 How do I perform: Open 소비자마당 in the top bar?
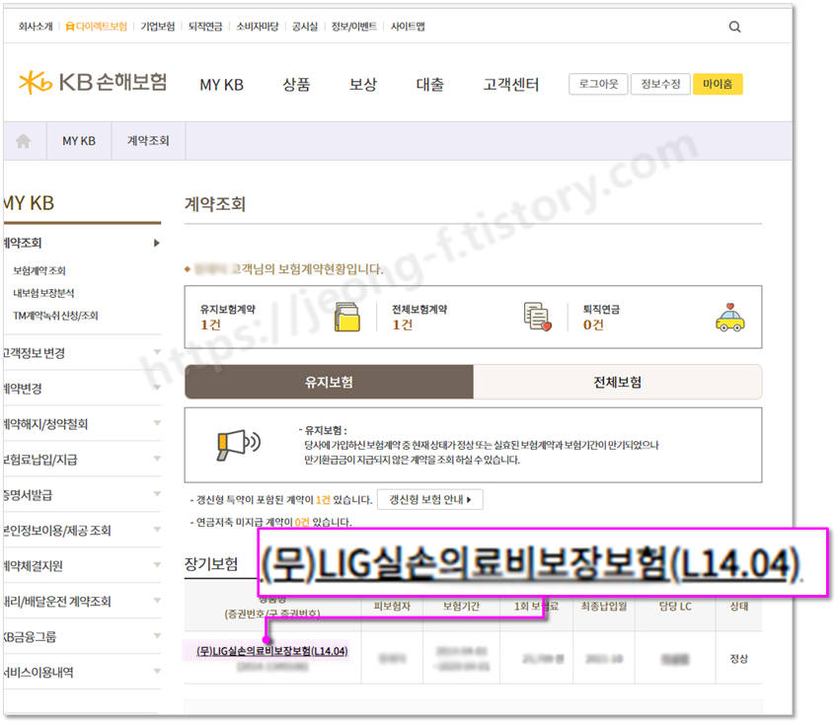[x=258, y=27]
